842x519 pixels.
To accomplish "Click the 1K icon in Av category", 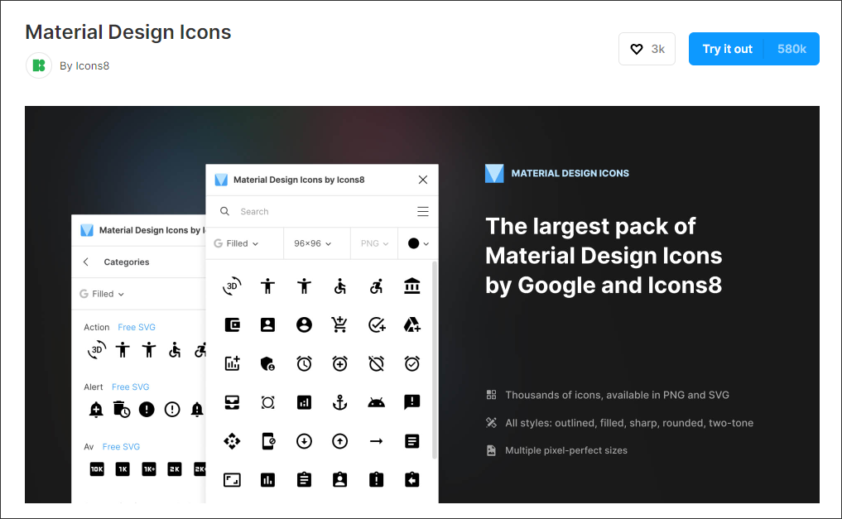I will pyautogui.click(x=123, y=469).
